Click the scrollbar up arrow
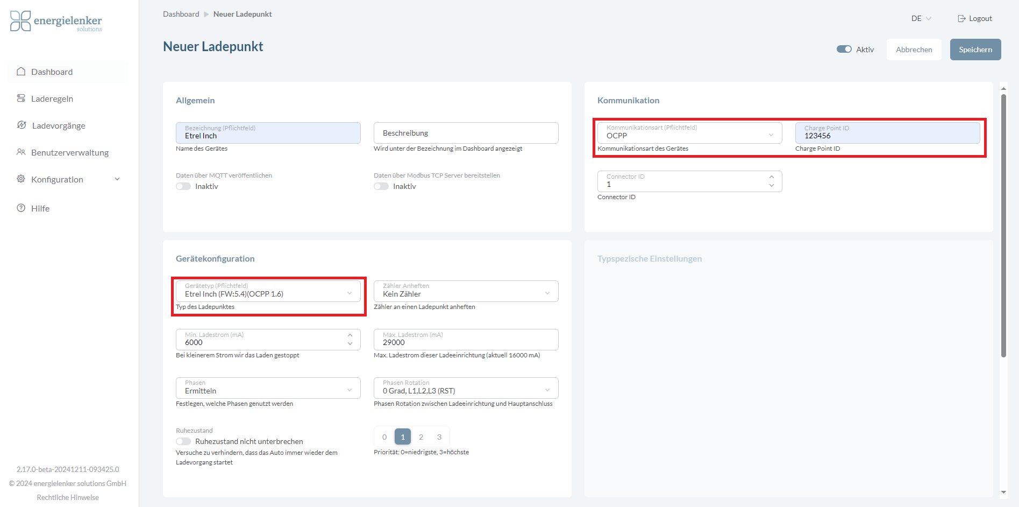The width and height of the screenshot is (1019, 507). click(x=1003, y=88)
